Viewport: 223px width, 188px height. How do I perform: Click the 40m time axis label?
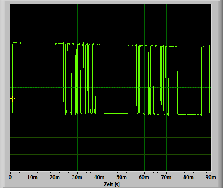coord(99,177)
